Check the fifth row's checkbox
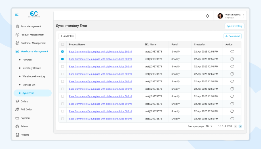The height and width of the screenshot is (149, 261). pyautogui.click(x=63, y=81)
